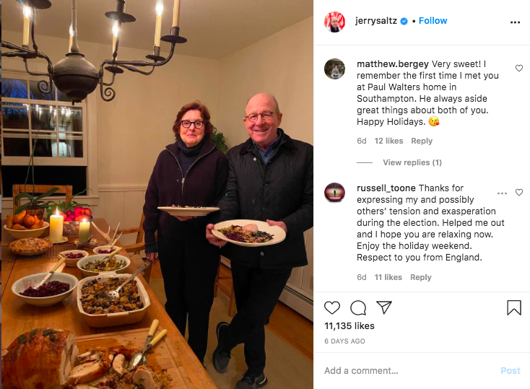The height and width of the screenshot is (389, 530).
Task: View 12 likes on matthew.bergey comment
Action: coord(388,141)
